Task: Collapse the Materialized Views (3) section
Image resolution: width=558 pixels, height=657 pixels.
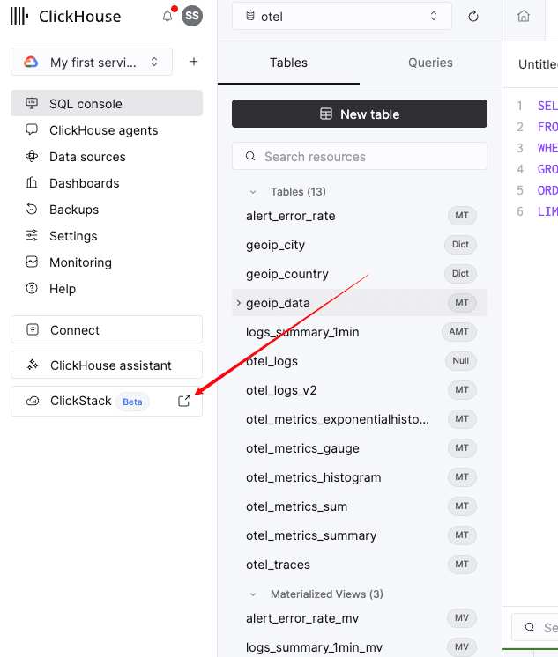Action: point(253,594)
